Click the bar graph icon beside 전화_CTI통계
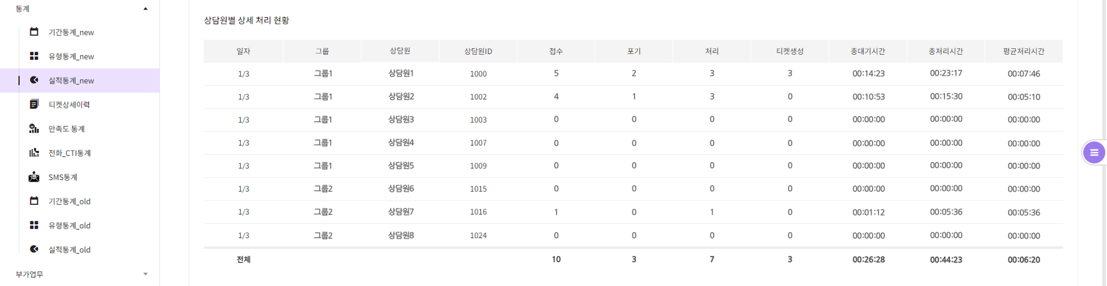 click(x=34, y=153)
